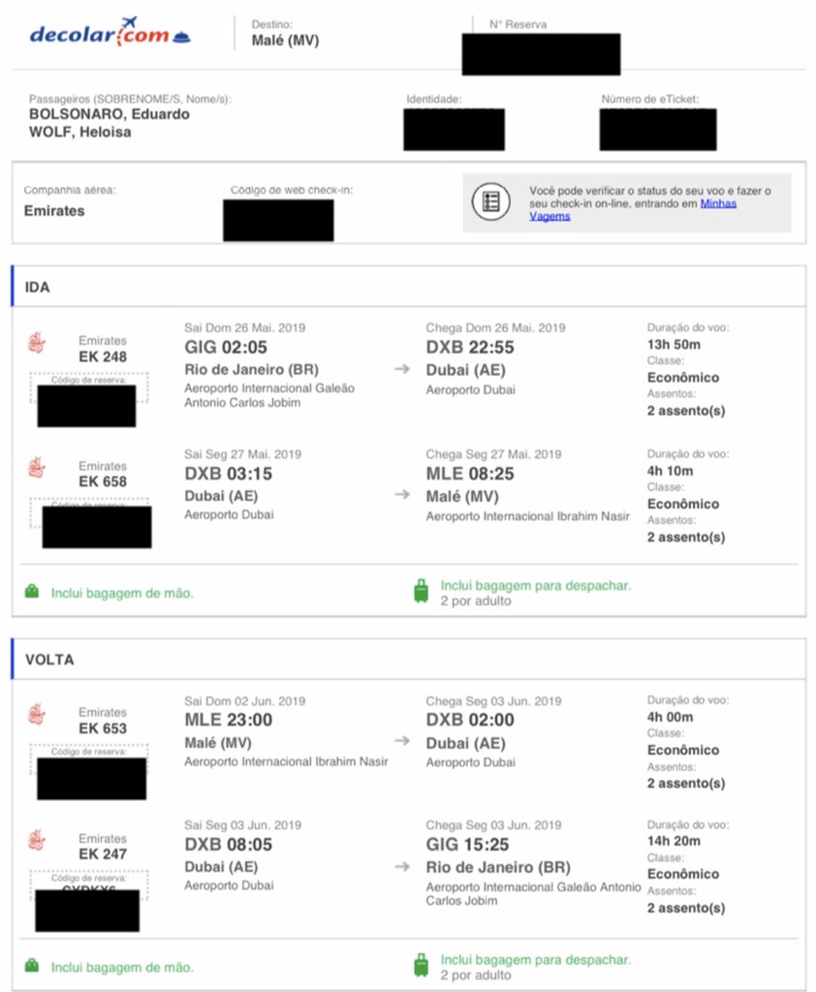Screen dimensions: 816x992
Task: Click departure time GIG 02:05
Action: [x=226, y=348]
